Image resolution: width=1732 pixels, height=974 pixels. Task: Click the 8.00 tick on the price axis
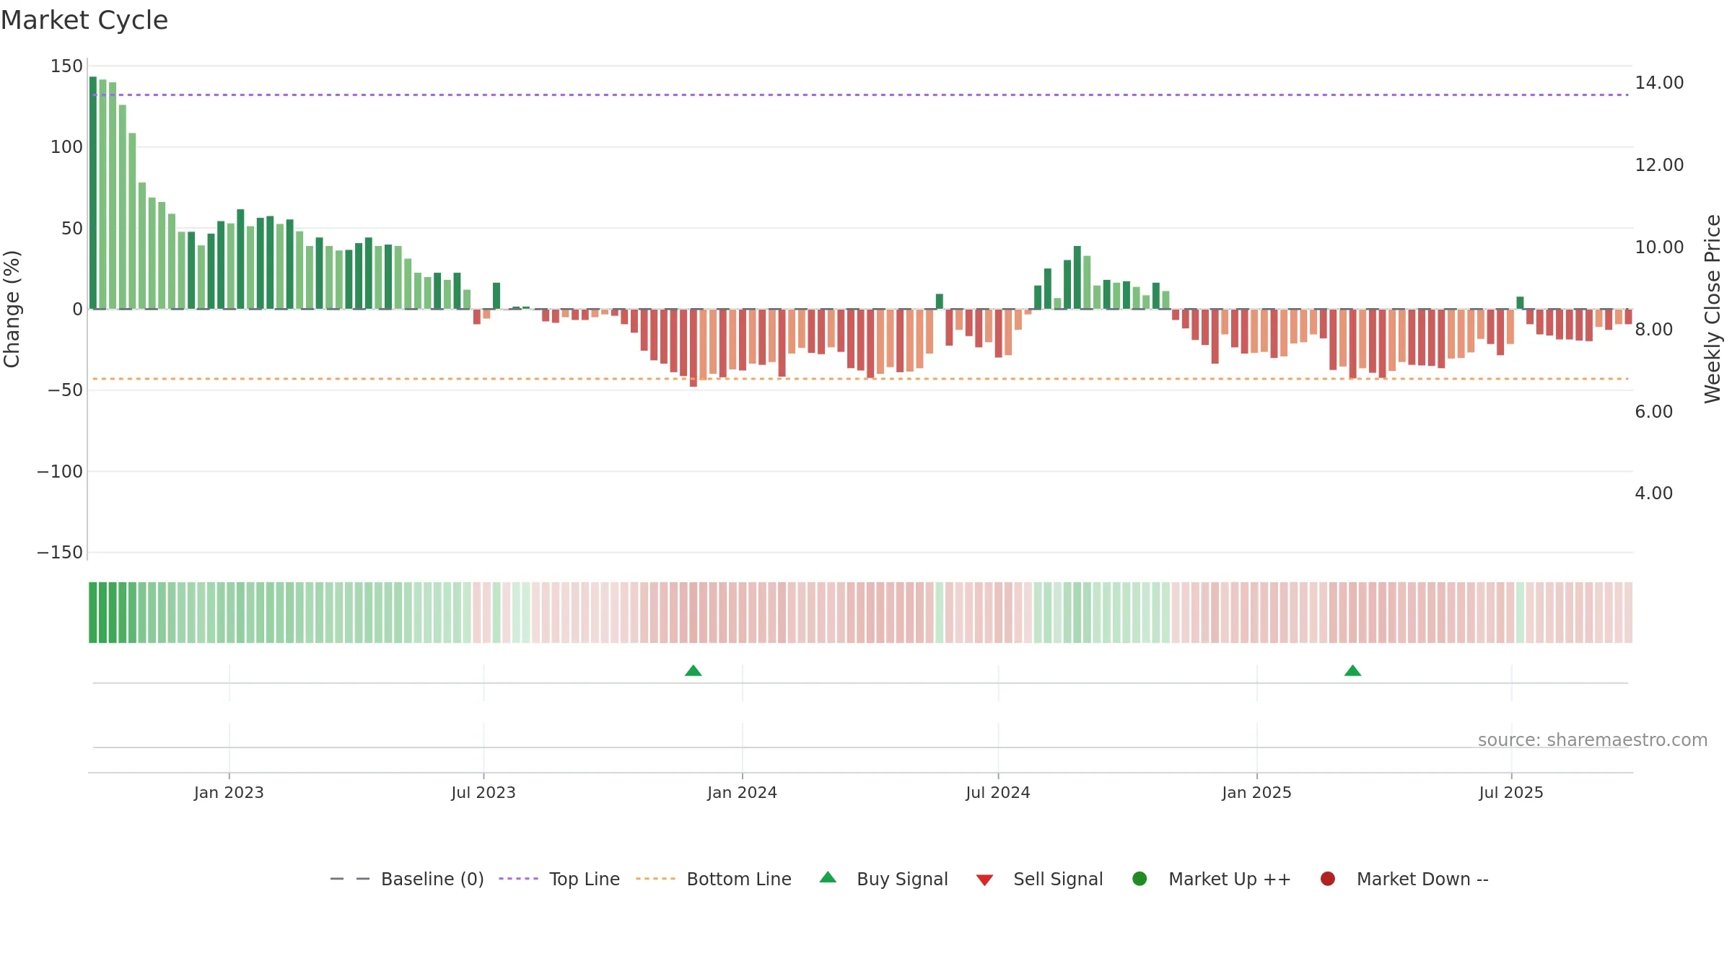coord(1653,330)
